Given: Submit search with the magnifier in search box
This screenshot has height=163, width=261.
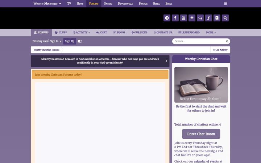Looking at the screenshot, I should coord(227,41).
